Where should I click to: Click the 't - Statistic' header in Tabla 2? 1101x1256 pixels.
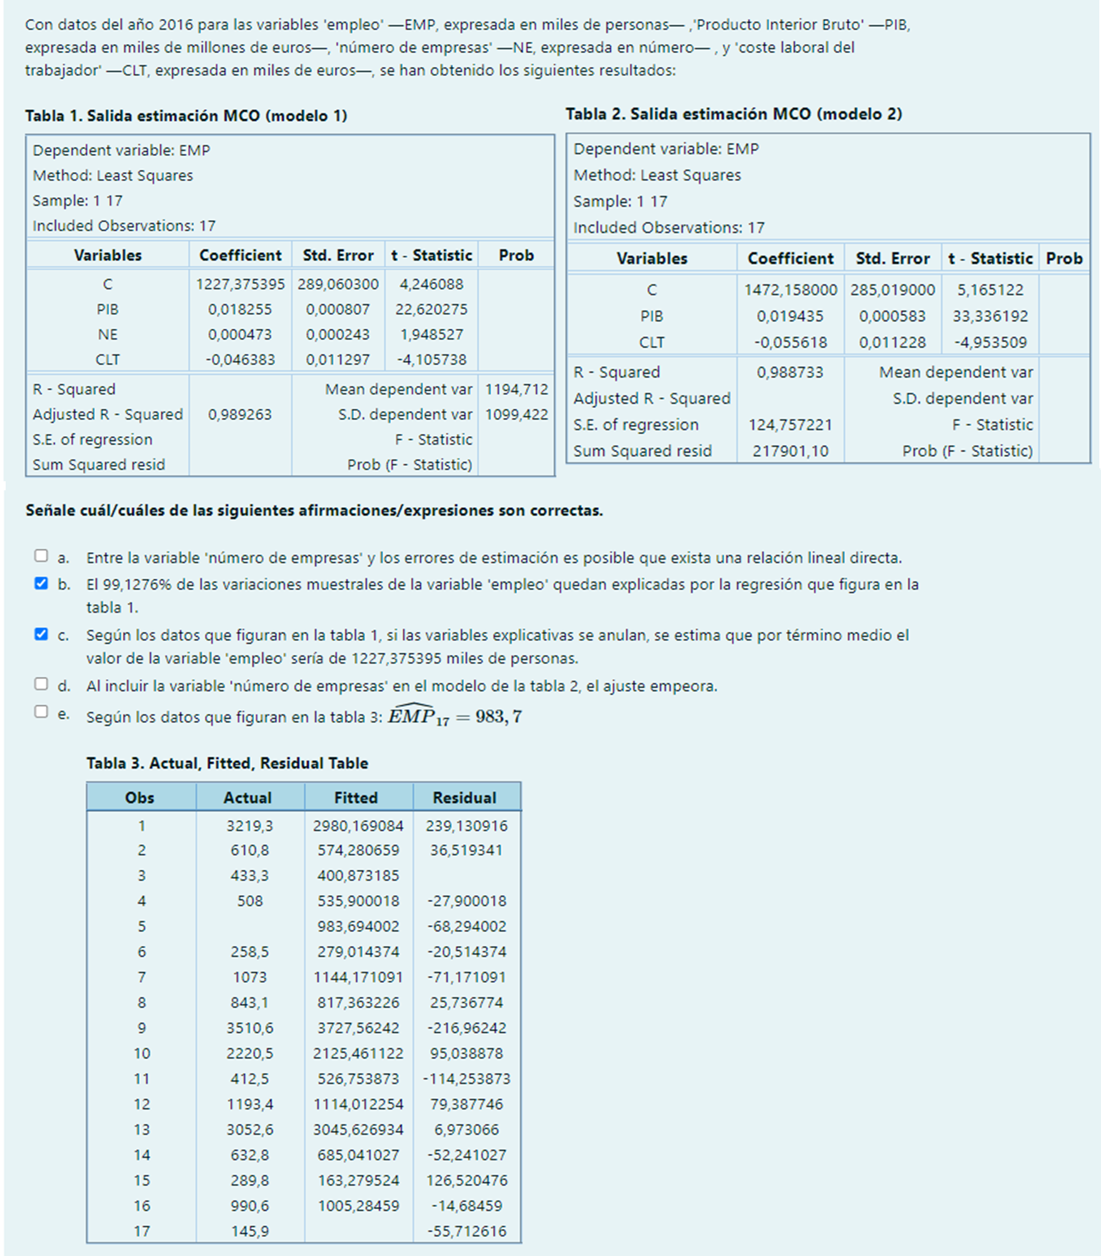pos(990,258)
